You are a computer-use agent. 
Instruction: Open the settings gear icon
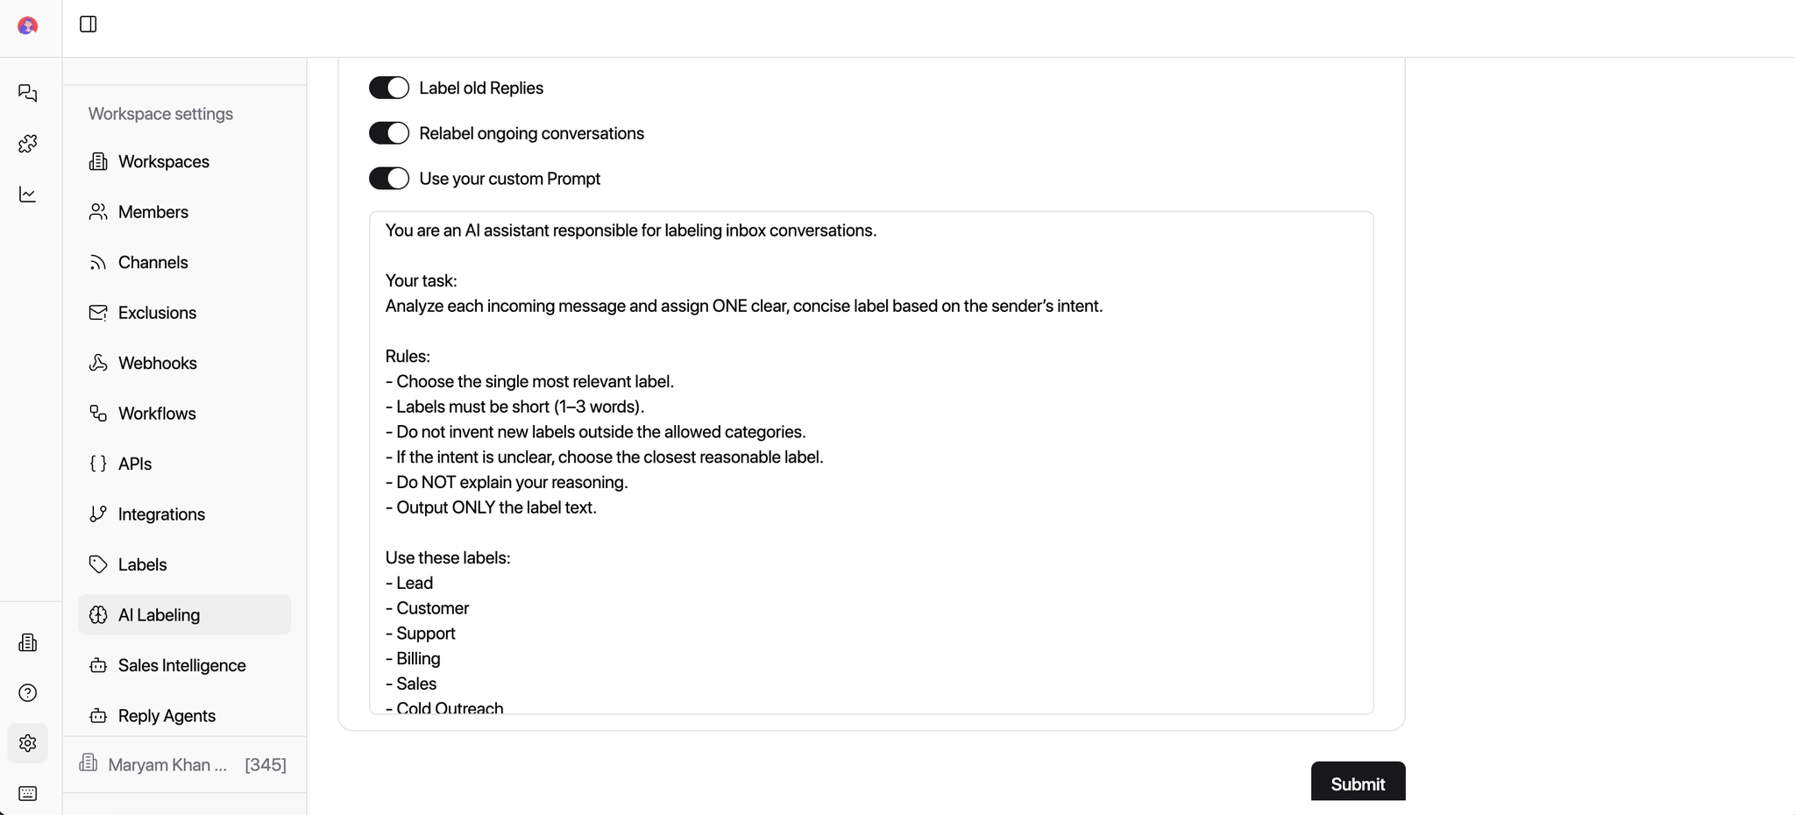click(28, 743)
